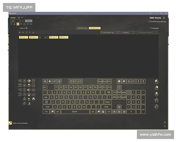Click the web browser key icon
Viewport: 177px width, 142px height.
(119, 81)
